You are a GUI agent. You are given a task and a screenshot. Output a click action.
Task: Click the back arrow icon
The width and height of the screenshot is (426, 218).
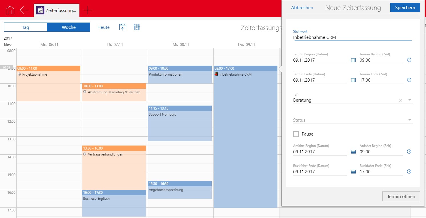coord(24,10)
